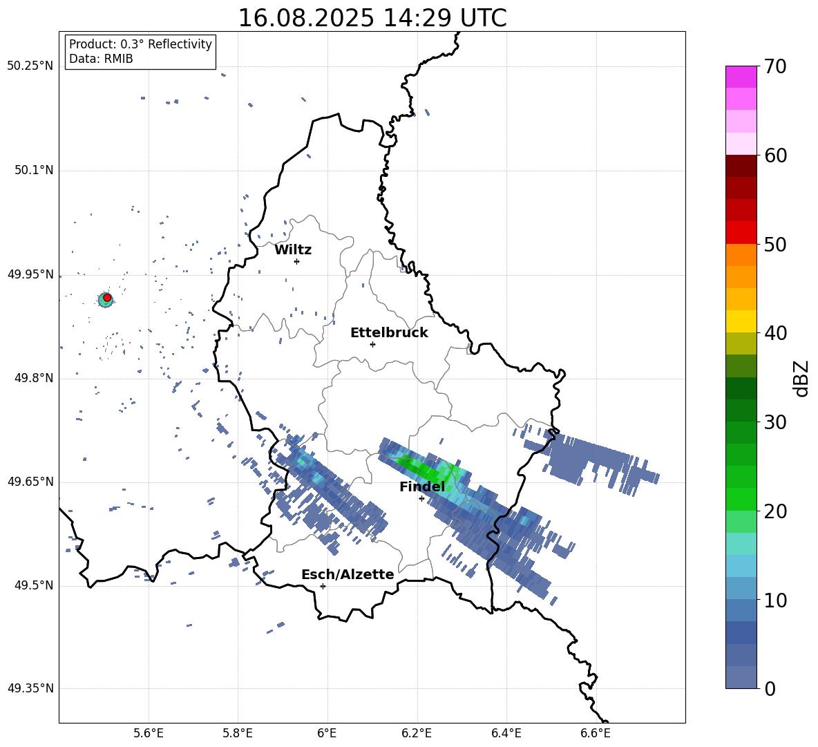
Task: Click the title '16.08.2025 14:29 UTC'
Action: point(372,18)
